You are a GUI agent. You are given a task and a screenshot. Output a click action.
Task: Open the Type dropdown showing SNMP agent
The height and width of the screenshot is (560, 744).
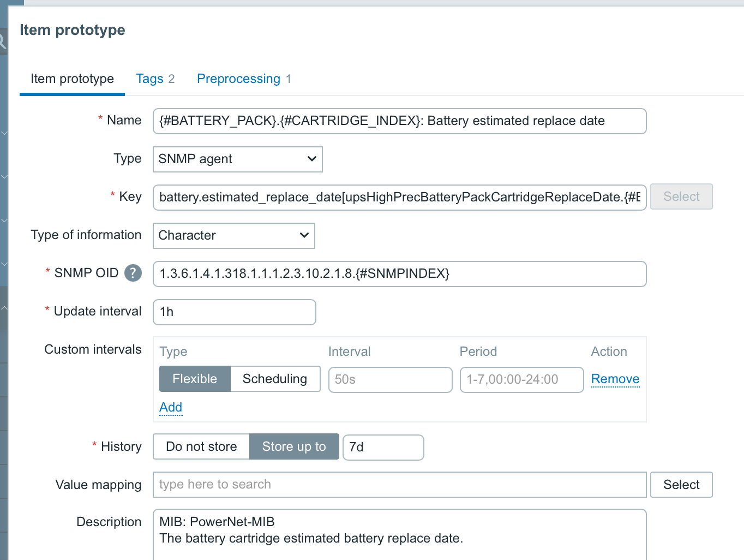[x=237, y=159]
